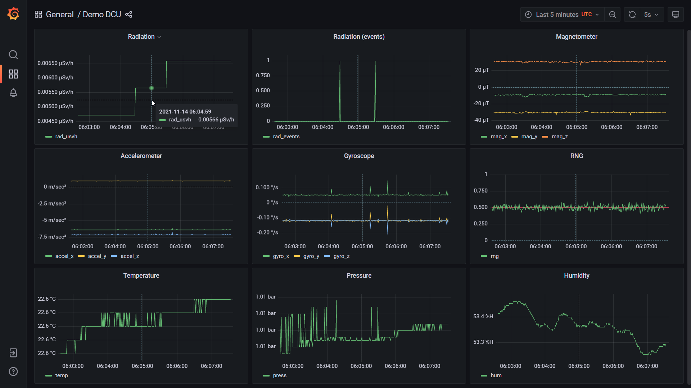Screen dimensions: 691x388
Task: Zoom out the time range
Action: (612, 14)
